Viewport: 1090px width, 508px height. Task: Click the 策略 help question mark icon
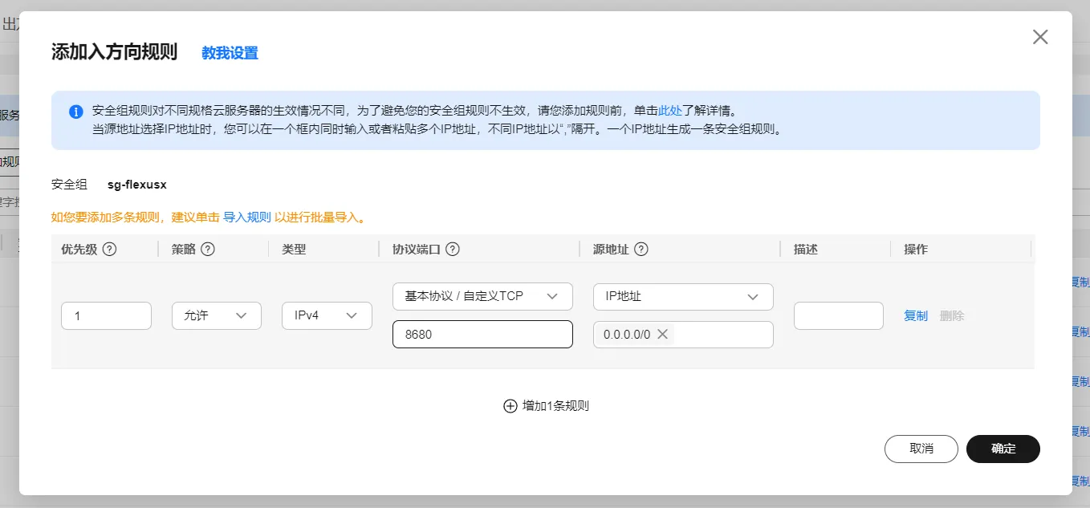coord(207,250)
